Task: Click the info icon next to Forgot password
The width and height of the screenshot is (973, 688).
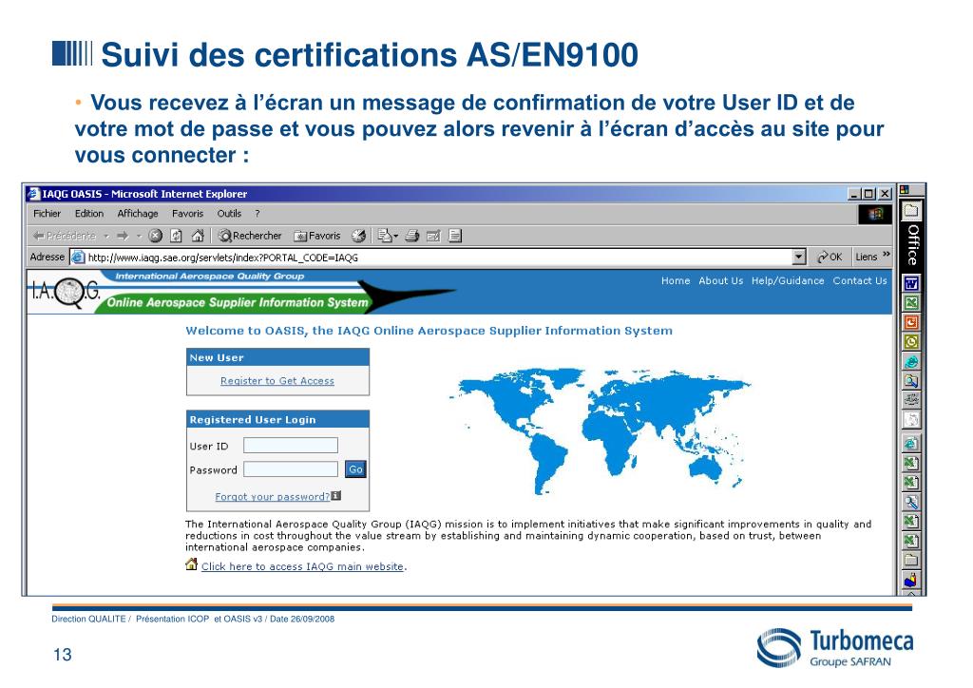Action: tap(335, 496)
